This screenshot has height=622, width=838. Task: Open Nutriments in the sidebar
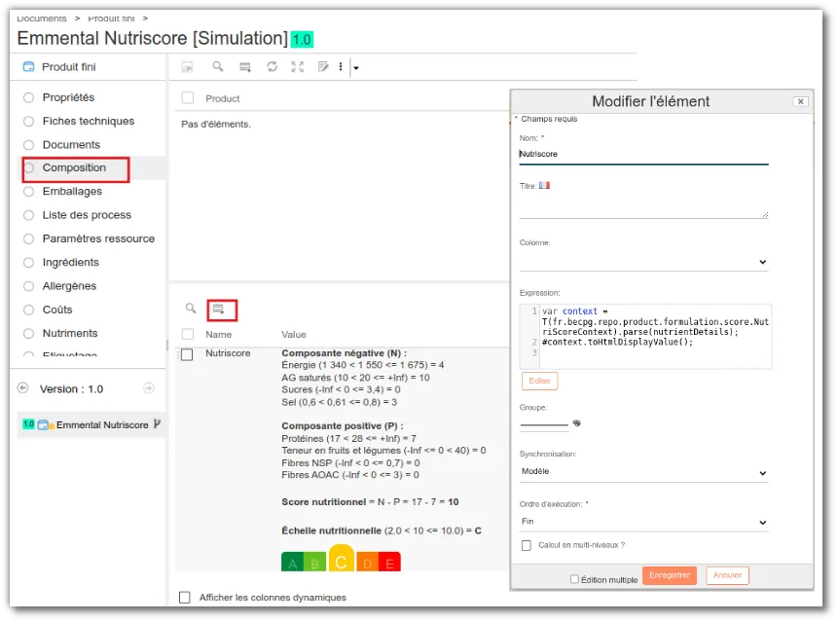tap(70, 333)
